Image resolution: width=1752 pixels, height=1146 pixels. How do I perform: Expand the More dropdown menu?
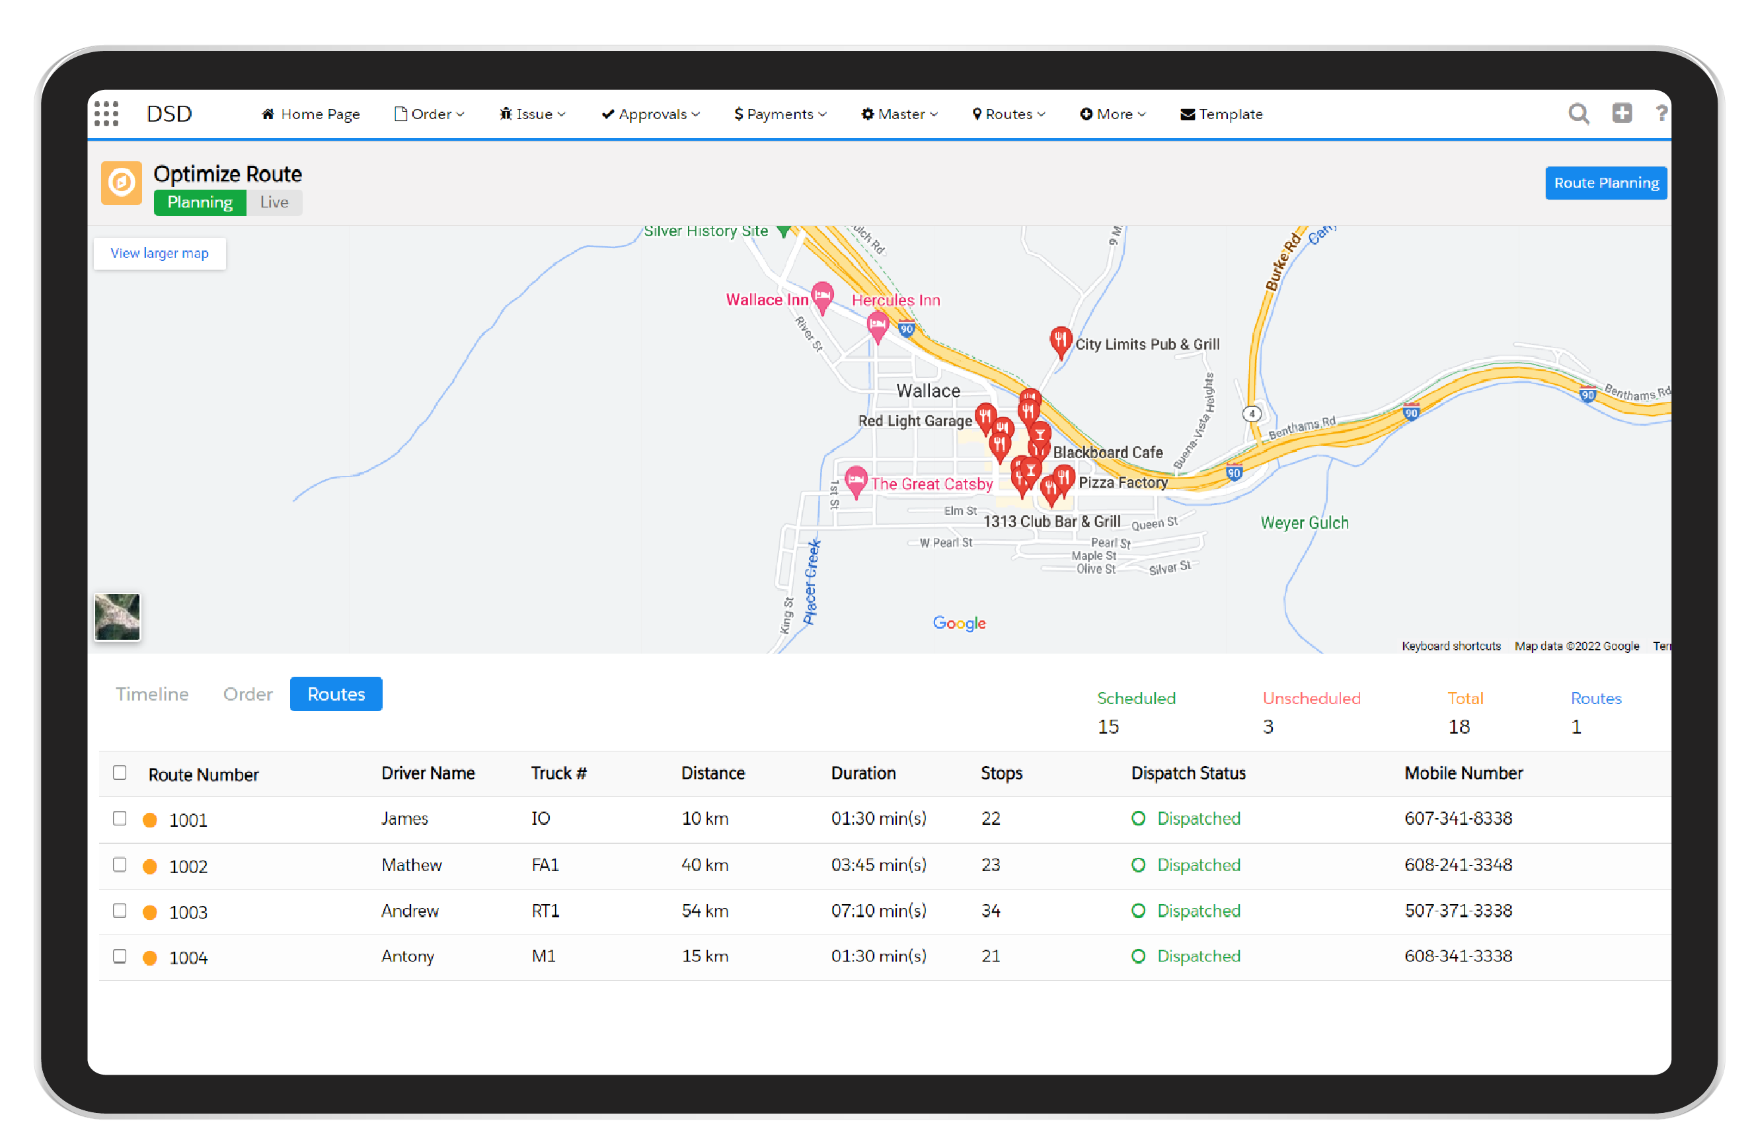pyautogui.click(x=1112, y=114)
